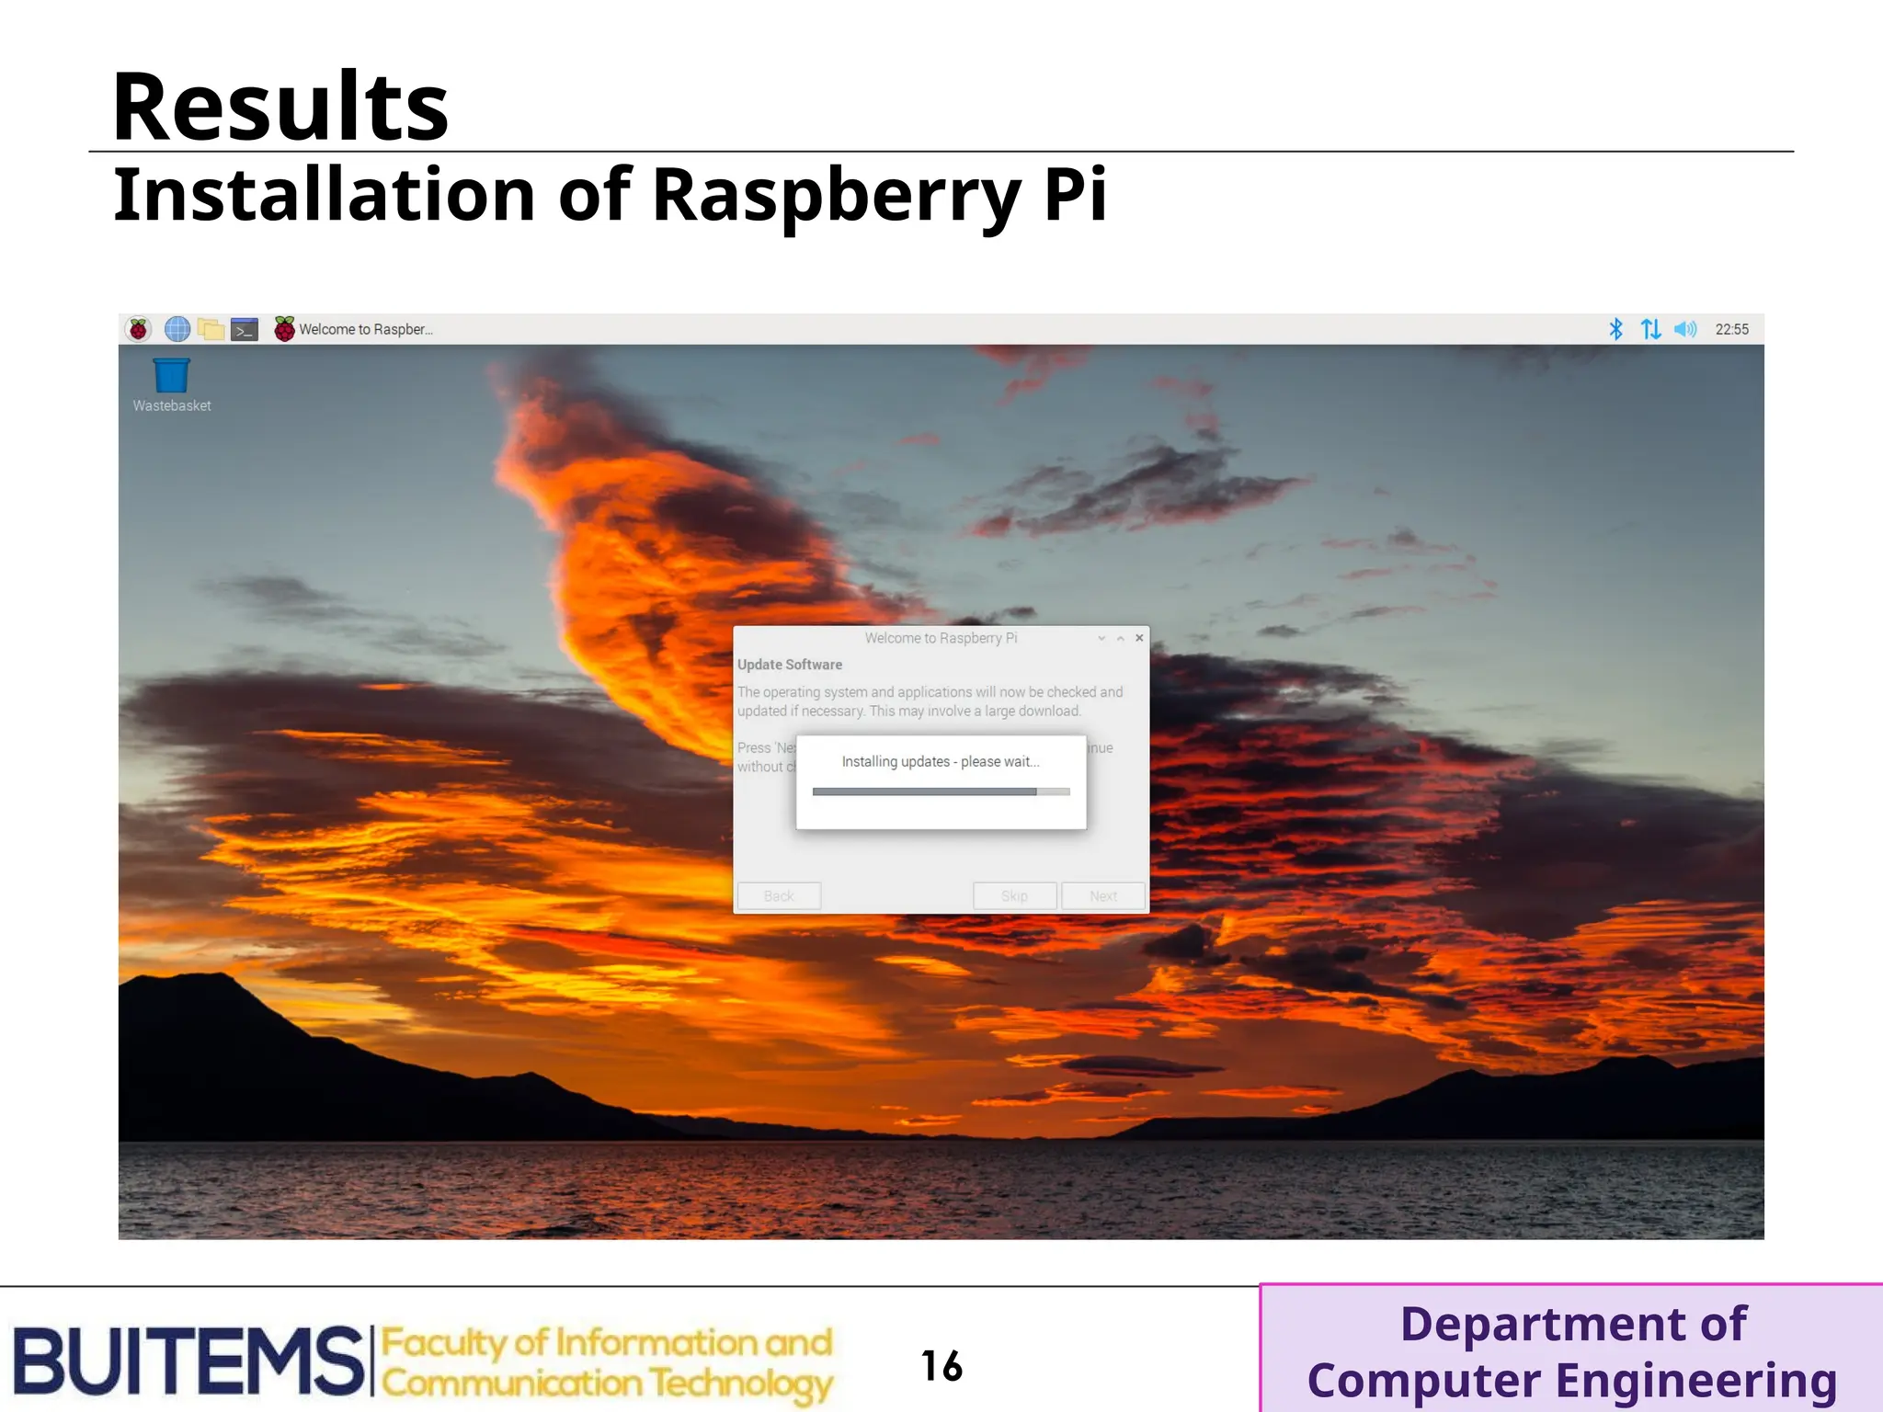
Task: Open the Wastebasket desktop icon
Action: coord(172,385)
